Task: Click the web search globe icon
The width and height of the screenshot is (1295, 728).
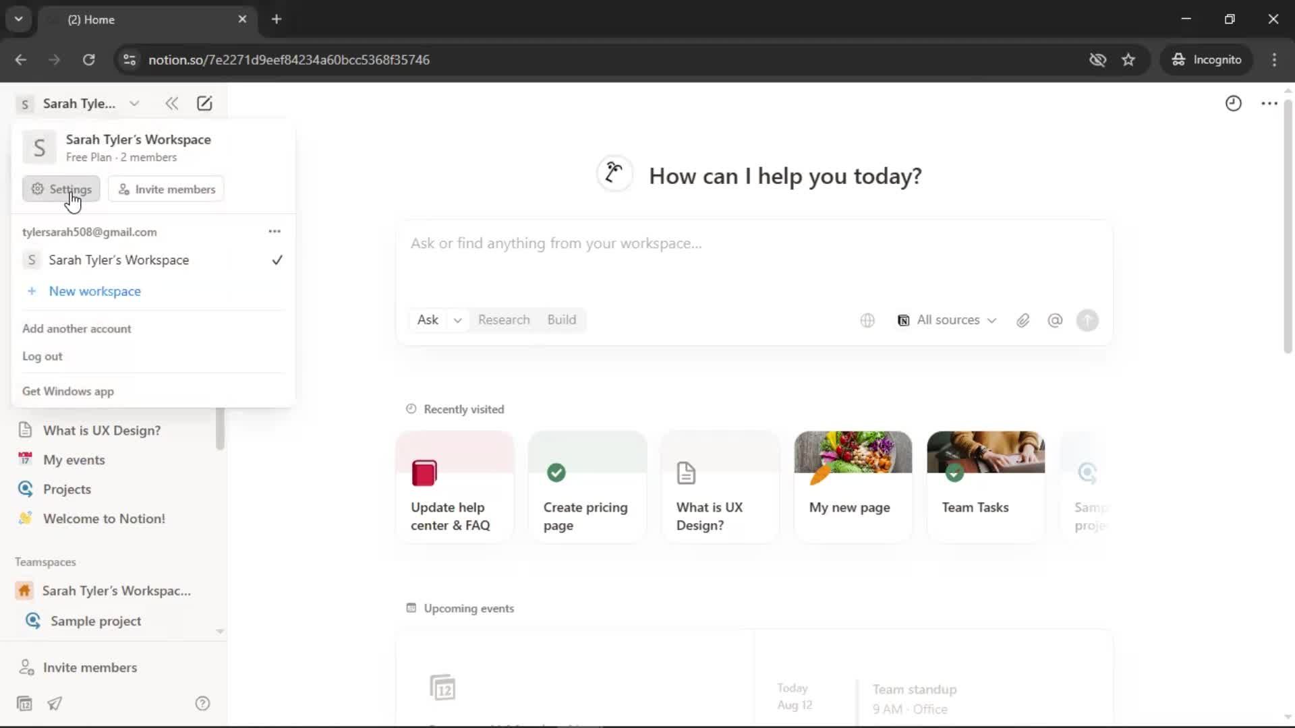Action: pos(867,320)
